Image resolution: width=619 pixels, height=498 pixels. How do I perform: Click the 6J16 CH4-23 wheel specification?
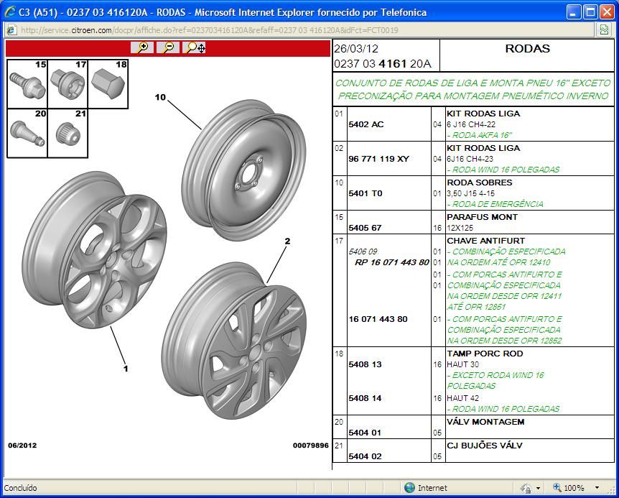tap(470, 159)
